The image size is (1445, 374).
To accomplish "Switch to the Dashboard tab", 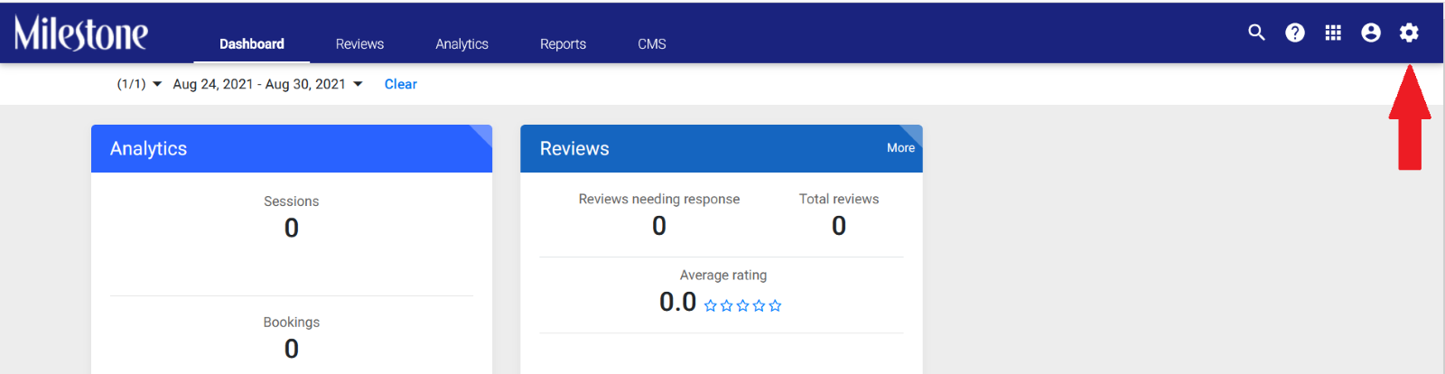I will coord(252,43).
